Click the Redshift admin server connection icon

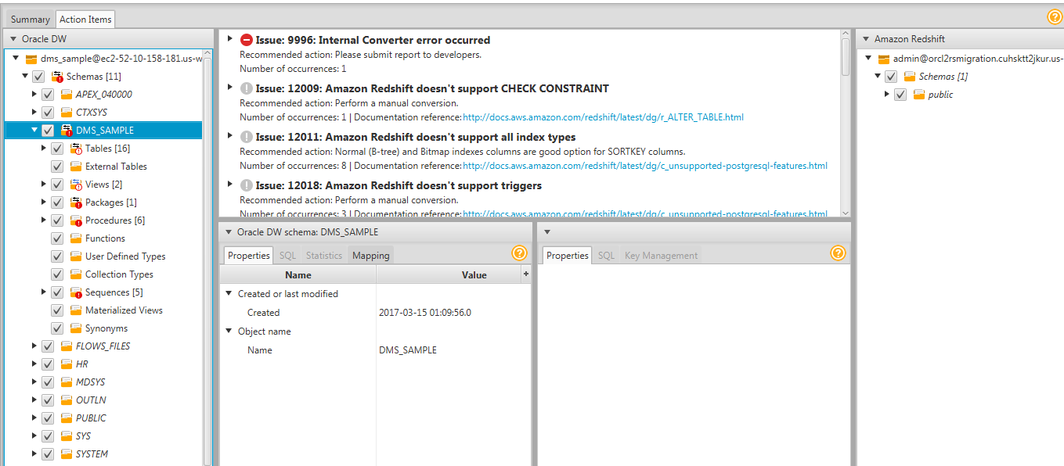[x=884, y=59]
